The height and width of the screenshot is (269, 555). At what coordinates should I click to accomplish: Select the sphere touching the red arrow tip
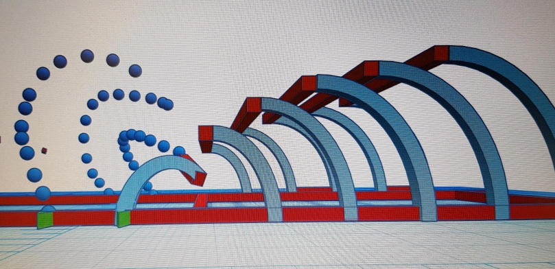pyautogui.click(x=179, y=151)
